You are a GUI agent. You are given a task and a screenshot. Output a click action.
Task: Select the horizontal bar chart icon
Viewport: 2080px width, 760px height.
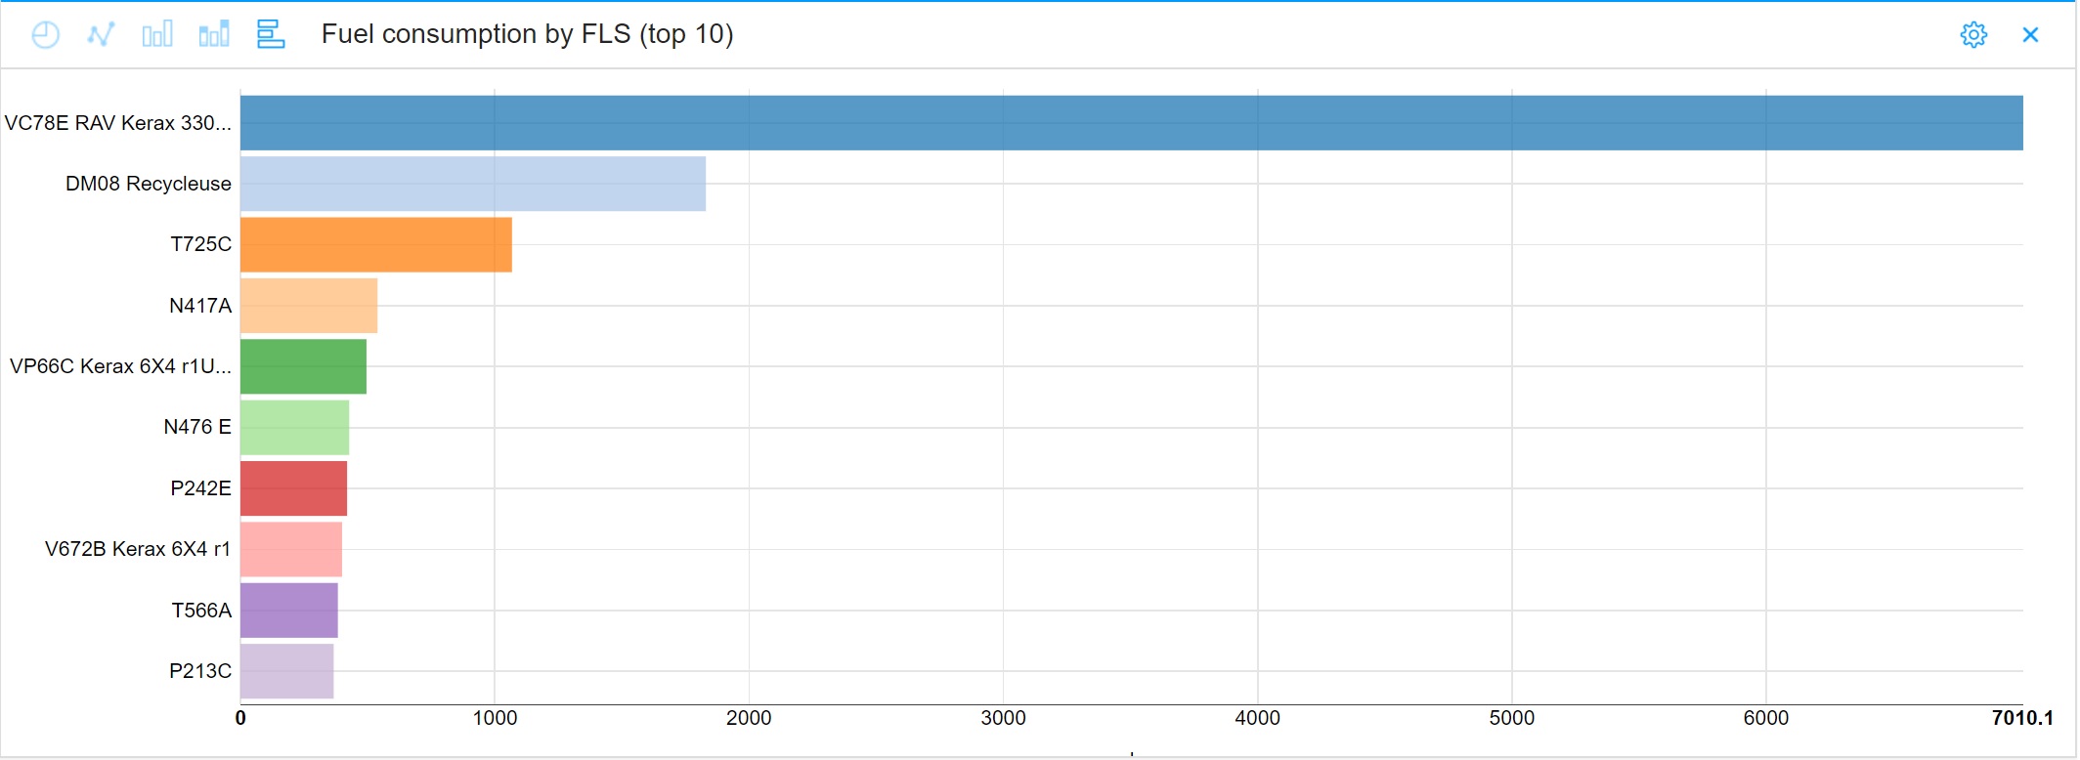click(271, 34)
